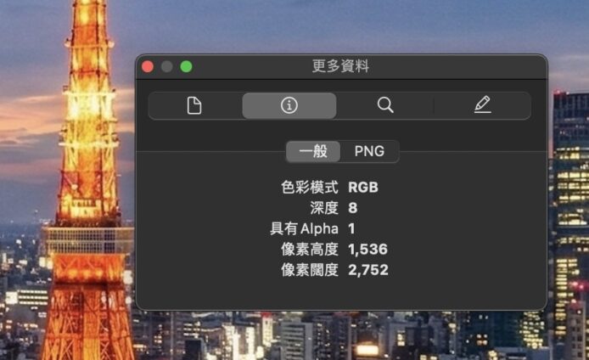
Task: Click the pixel height value 1,536
Action: [x=367, y=249]
